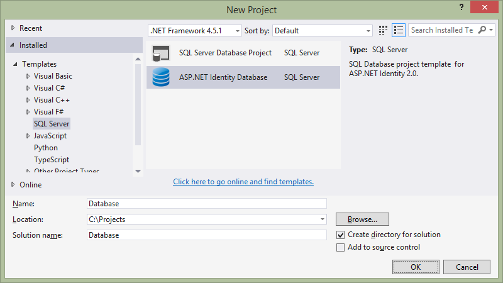The height and width of the screenshot is (283, 503).
Task: Click the Online header label
Action: [30, 185]
